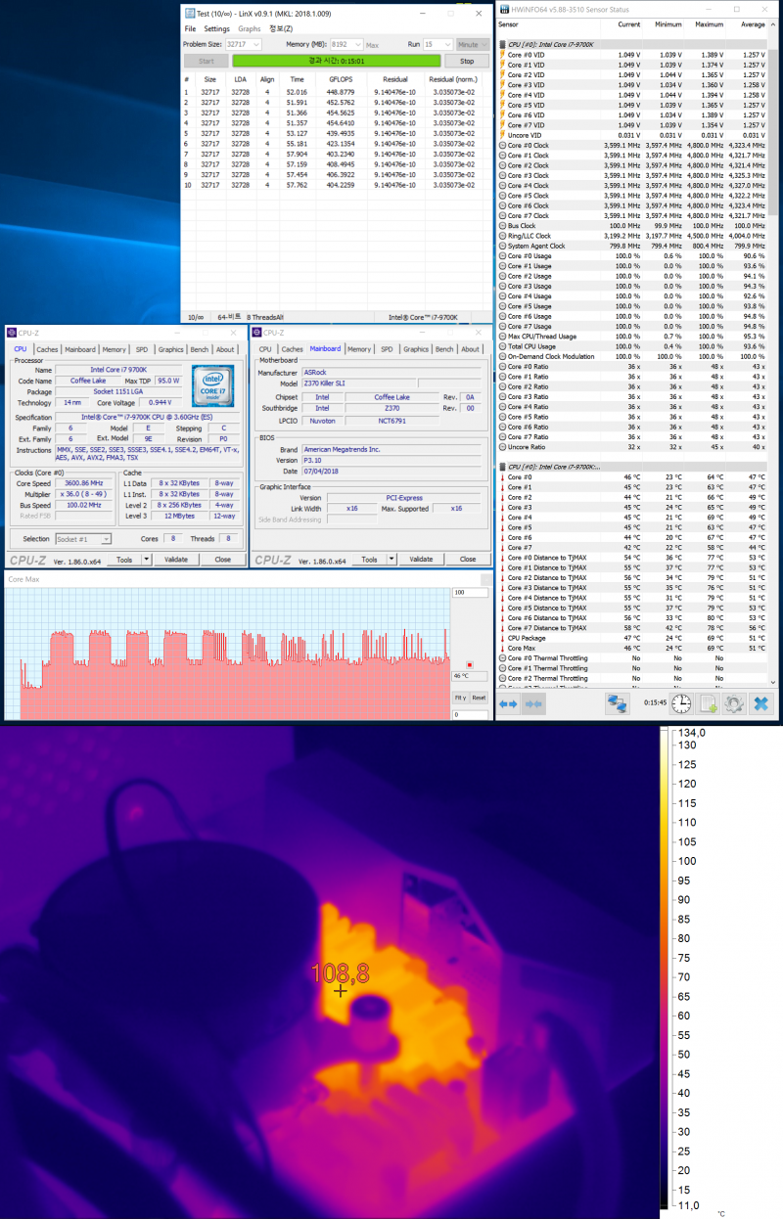Switch to SPD tab in Mainboard CPU-Z window

pyautogui.click(x=387, y=349)
